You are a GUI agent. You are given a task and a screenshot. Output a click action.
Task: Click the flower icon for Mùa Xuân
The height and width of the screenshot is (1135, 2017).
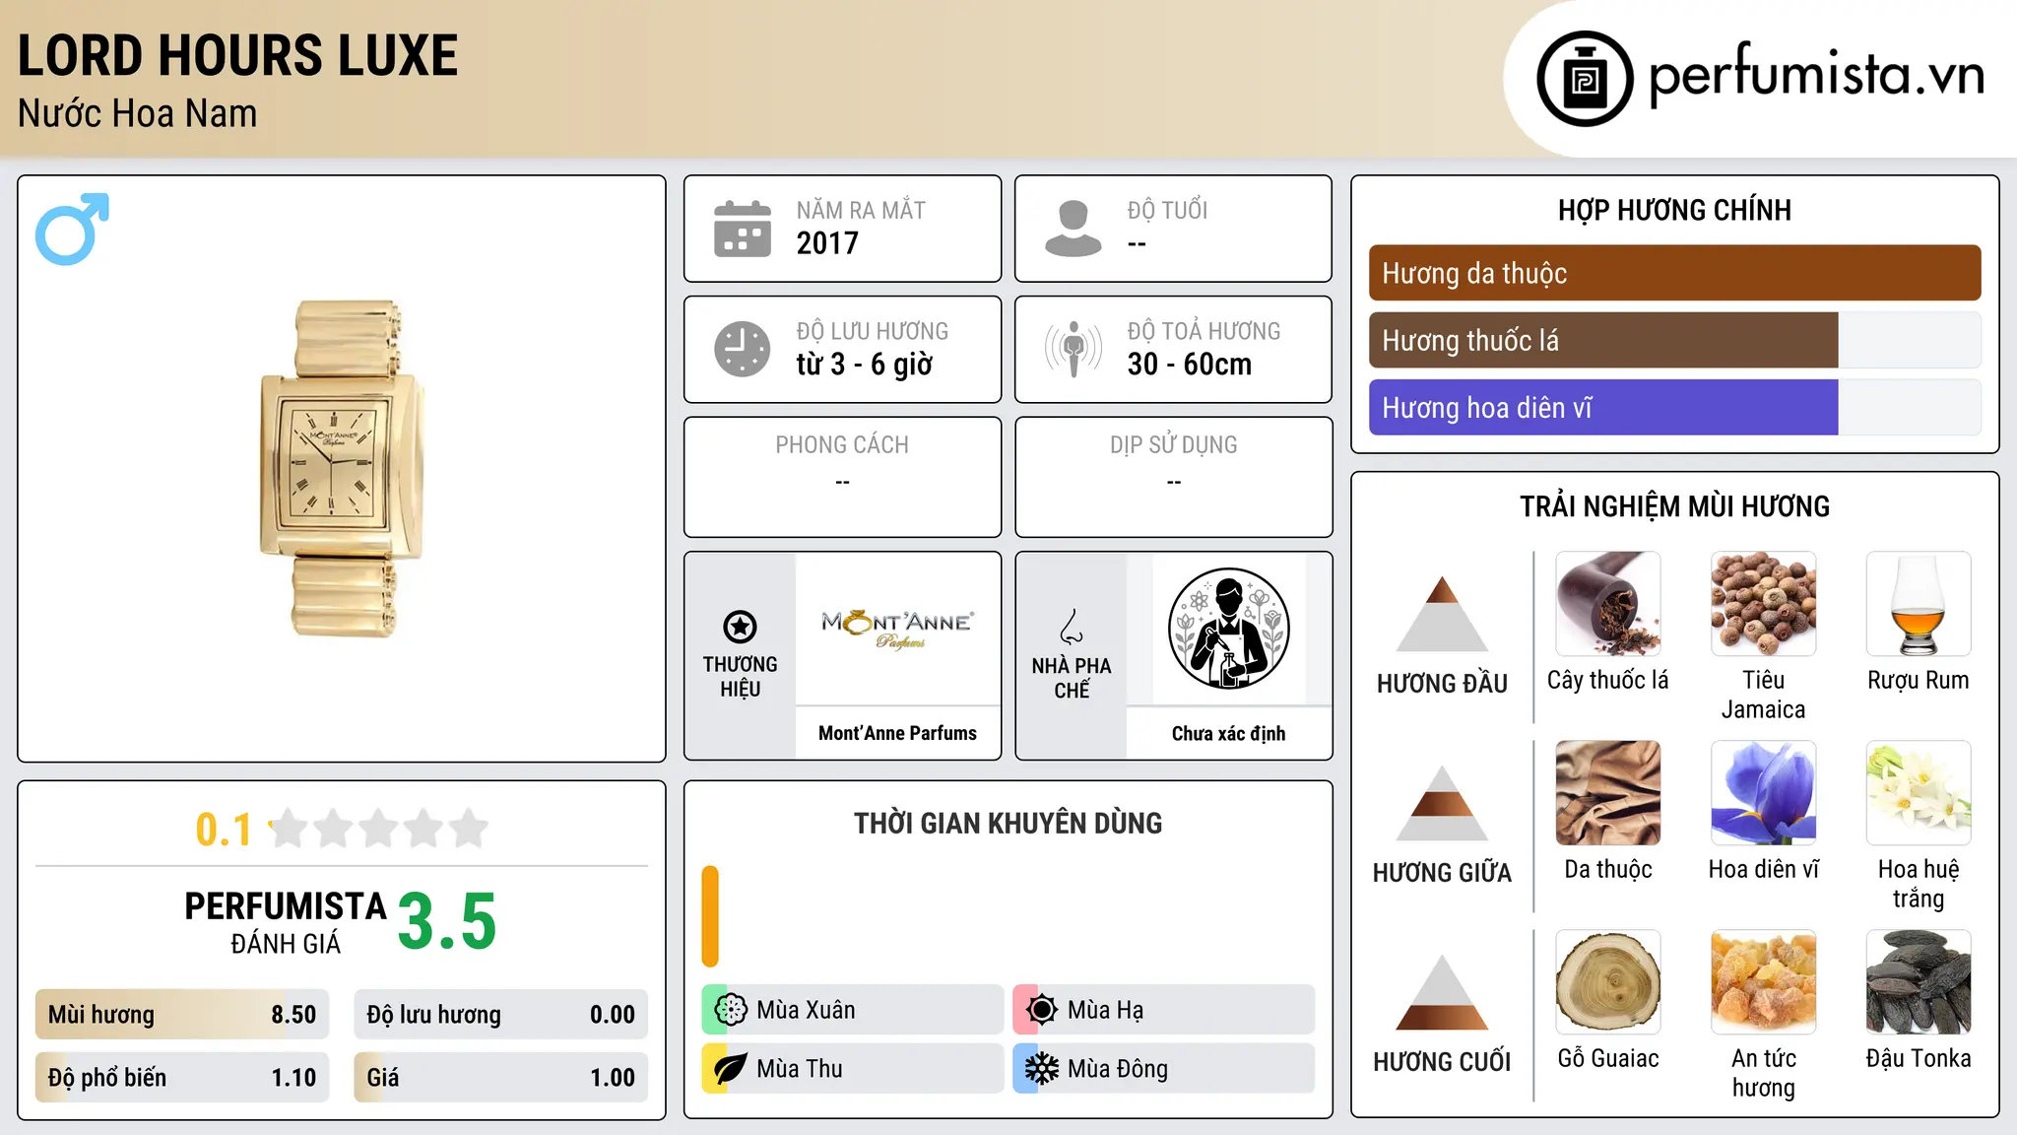click(731, 1010)
